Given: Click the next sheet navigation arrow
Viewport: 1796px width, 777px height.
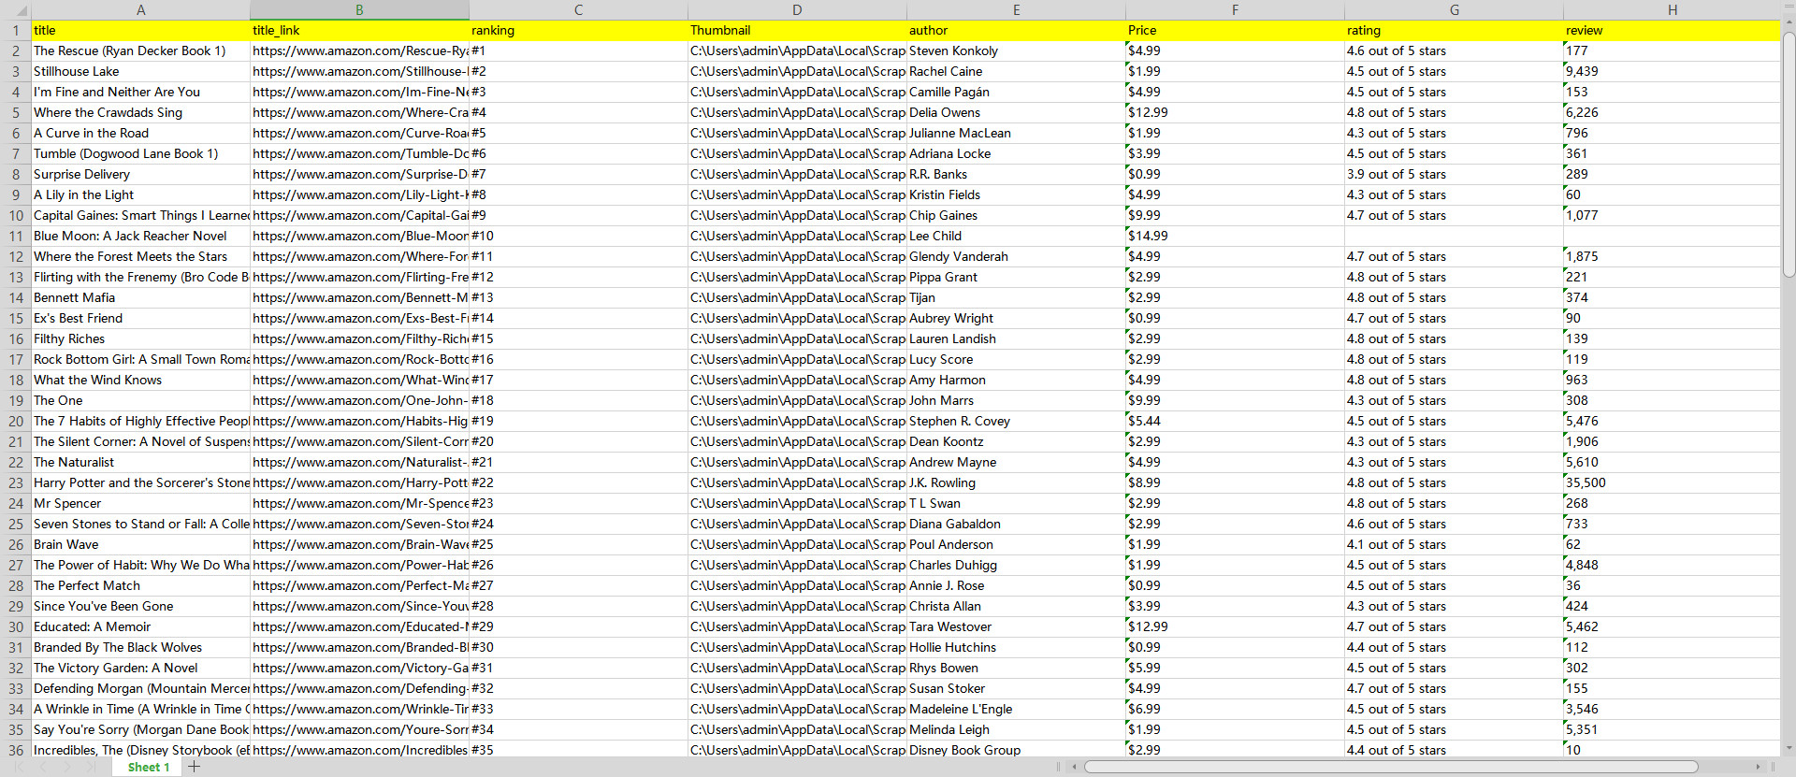Looking at the screenshot, I should (x=67, y=767).
